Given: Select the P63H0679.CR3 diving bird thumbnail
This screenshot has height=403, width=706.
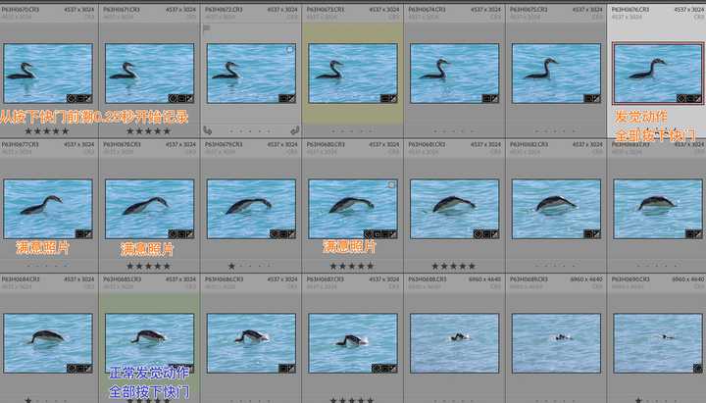Looking at the screenshot, I should 251,209.
